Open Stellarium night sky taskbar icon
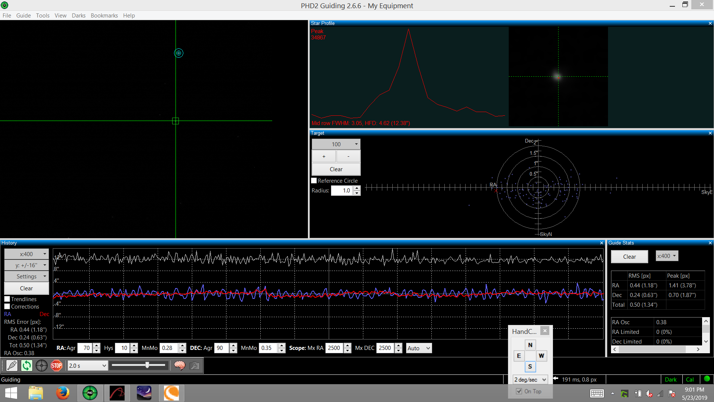Viewport: 714px width, 402px height. 144,393
